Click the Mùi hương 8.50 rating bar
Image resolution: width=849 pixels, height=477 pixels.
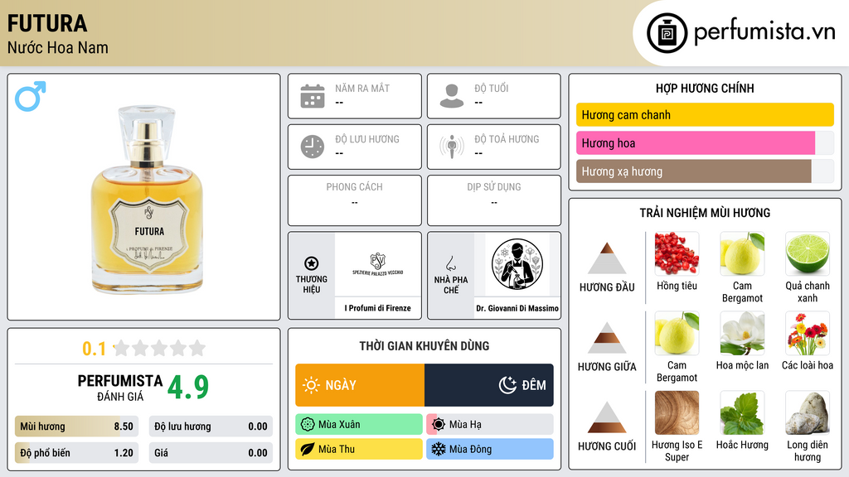[77, 426]
